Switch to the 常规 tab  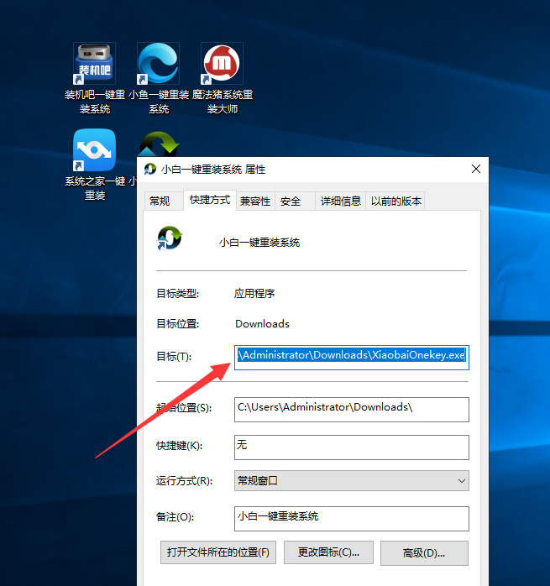tap(160, 201)
